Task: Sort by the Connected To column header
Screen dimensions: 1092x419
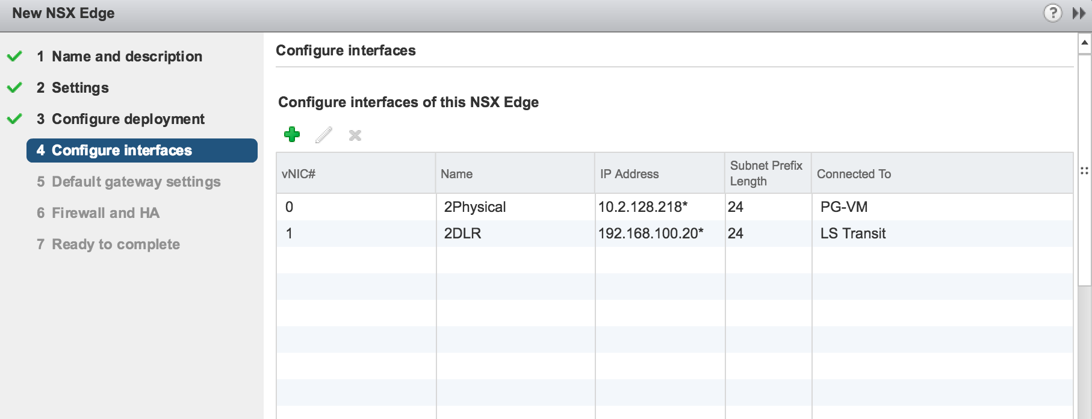Action: tap(942, 173)
